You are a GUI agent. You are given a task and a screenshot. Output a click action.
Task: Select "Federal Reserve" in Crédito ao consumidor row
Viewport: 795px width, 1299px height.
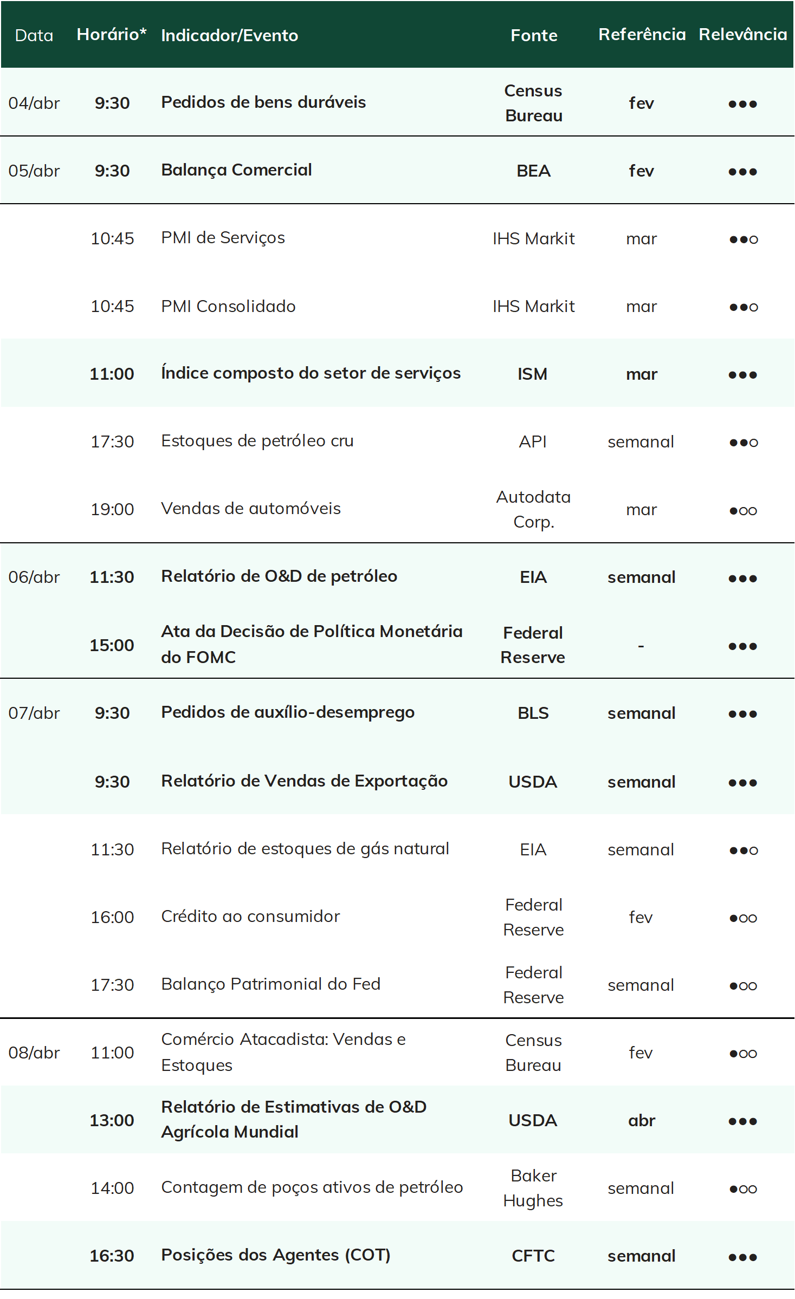pyautogui.click(x=534, y=917)
